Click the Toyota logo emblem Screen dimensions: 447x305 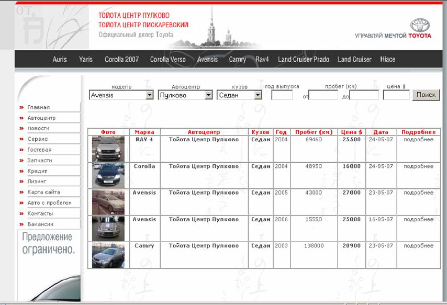click(x=420, y=25)
